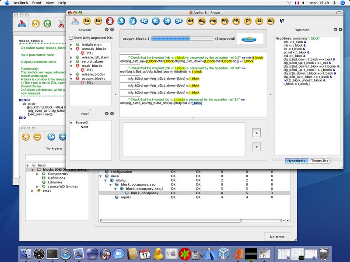
Task: Collapse the unmask_blocks tree node
Action: tap(71, 49)
